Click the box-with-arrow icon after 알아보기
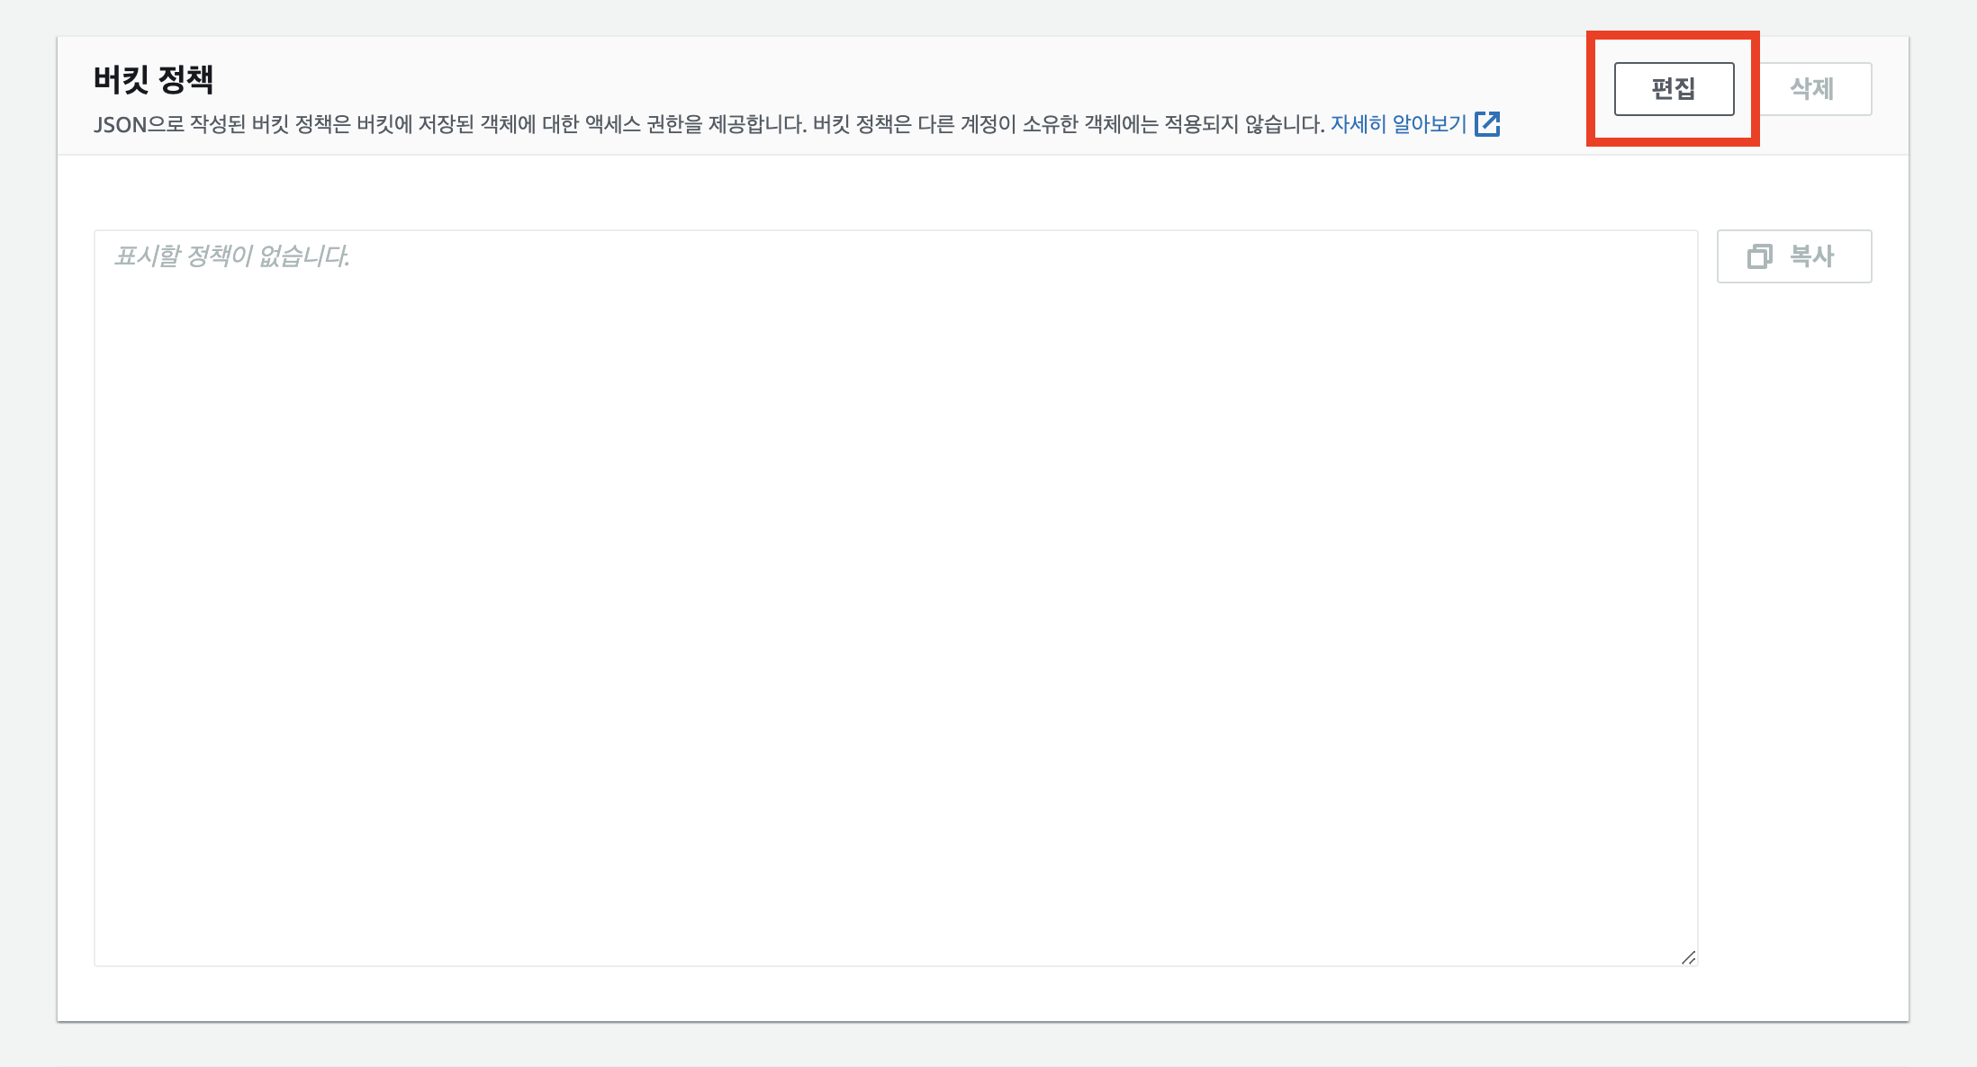 1487,124
